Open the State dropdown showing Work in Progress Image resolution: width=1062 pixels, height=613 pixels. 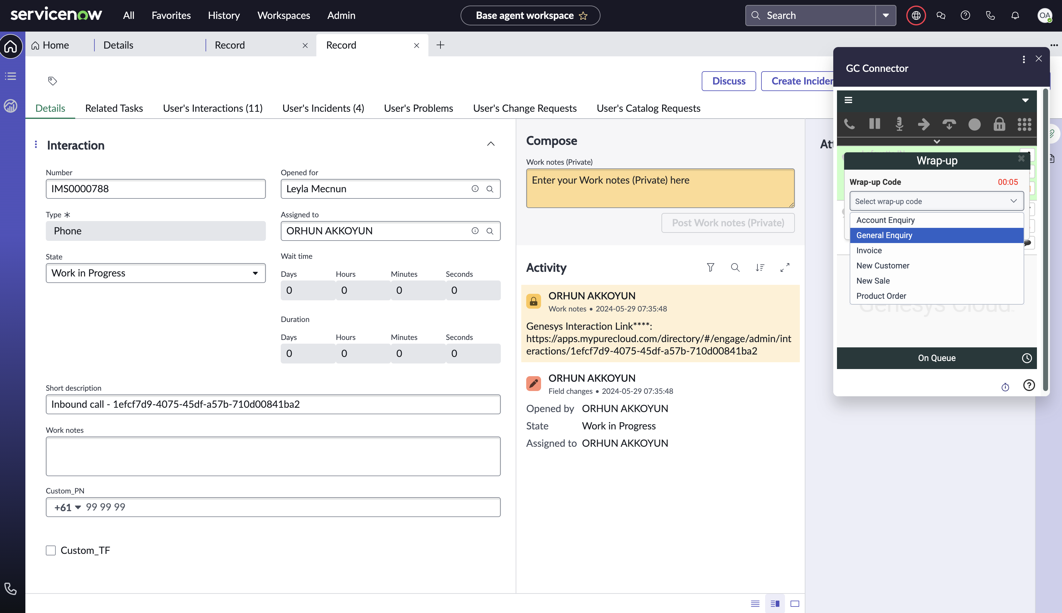[x=155, y=273]
